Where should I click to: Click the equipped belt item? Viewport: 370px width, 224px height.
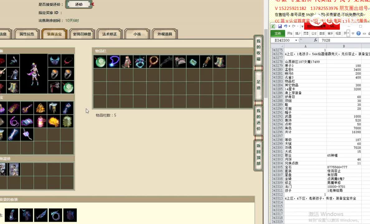(55, 87)
